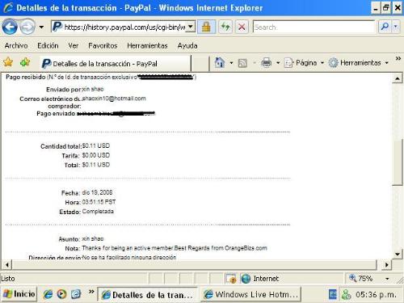Open the Archivo menu
Image resolution: width=404 pixels, height=303 pixels.
pos(16,45)
